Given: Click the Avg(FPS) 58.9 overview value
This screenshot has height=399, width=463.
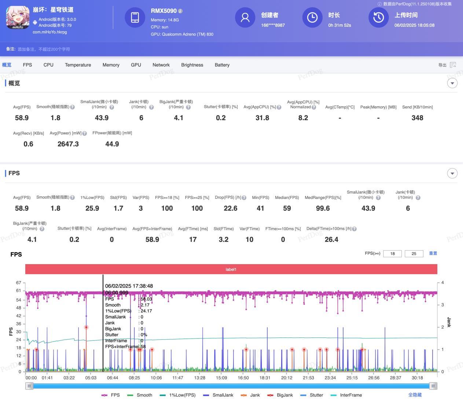Looking at the screenshot, I should pyautogui.click(x=22, y=118).
